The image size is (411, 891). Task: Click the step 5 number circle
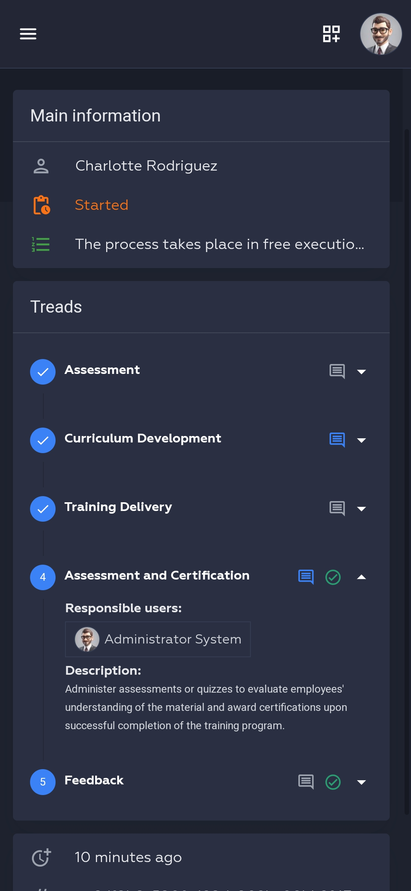(x=43, y=782)
